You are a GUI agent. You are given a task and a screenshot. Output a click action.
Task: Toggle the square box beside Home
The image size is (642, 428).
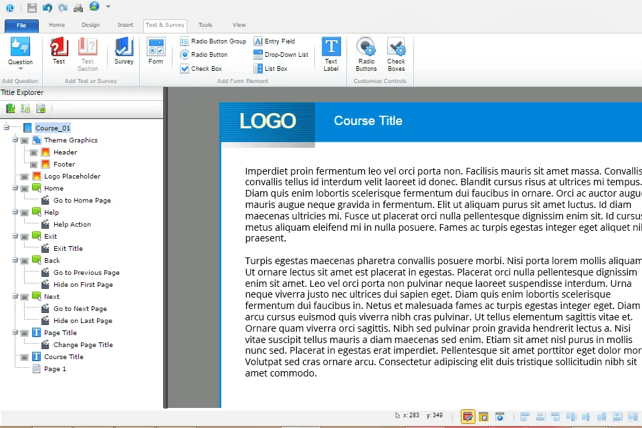point(25,189)
